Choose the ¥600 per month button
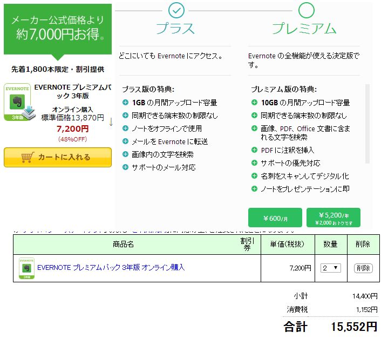 (x=275, y=218)
